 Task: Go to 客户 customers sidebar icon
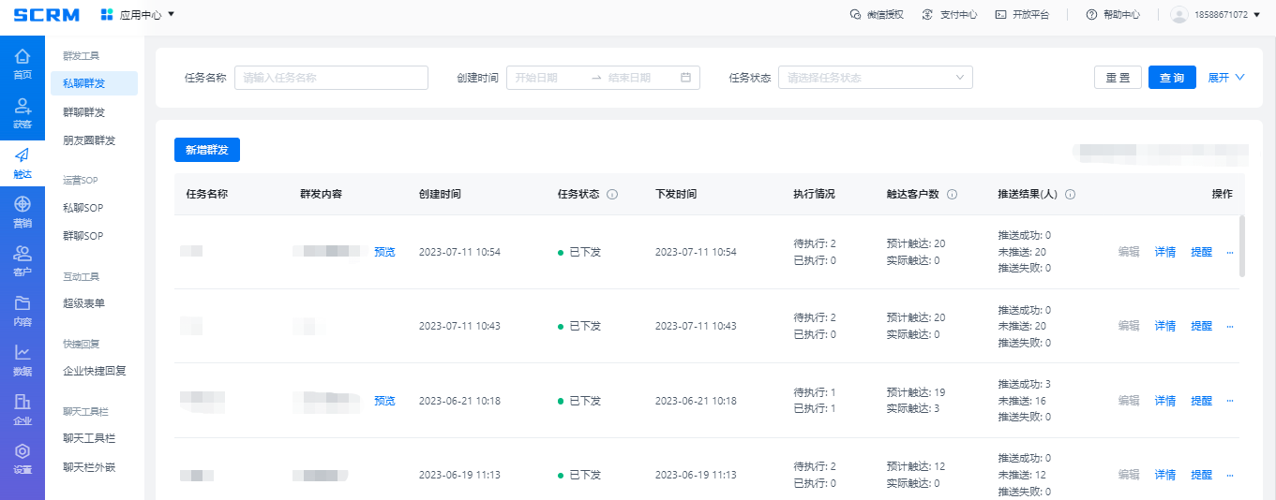click(22, 260)
